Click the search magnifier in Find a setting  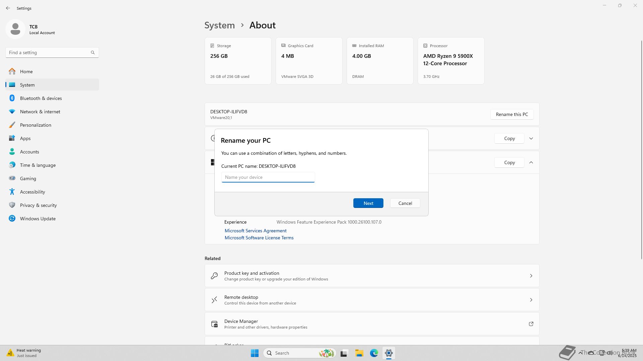93,52
